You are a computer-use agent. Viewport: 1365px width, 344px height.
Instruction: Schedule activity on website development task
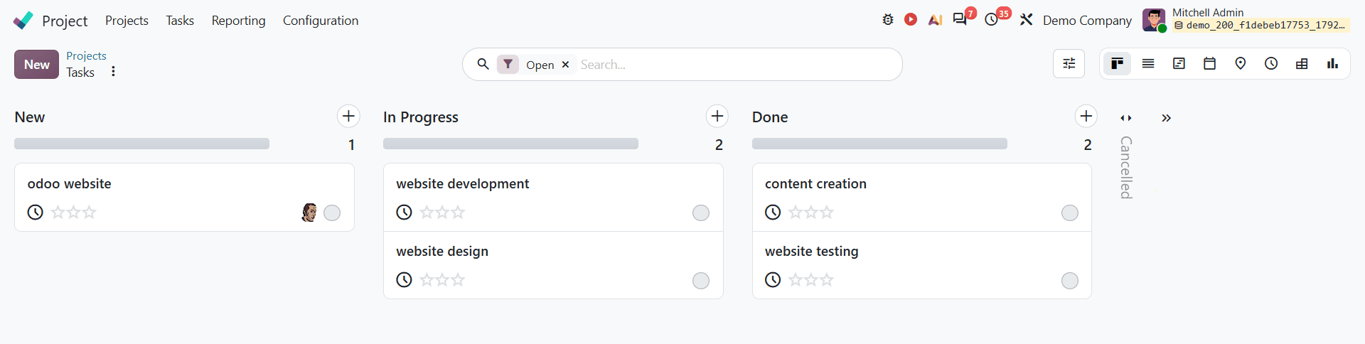tap(404, 212)
